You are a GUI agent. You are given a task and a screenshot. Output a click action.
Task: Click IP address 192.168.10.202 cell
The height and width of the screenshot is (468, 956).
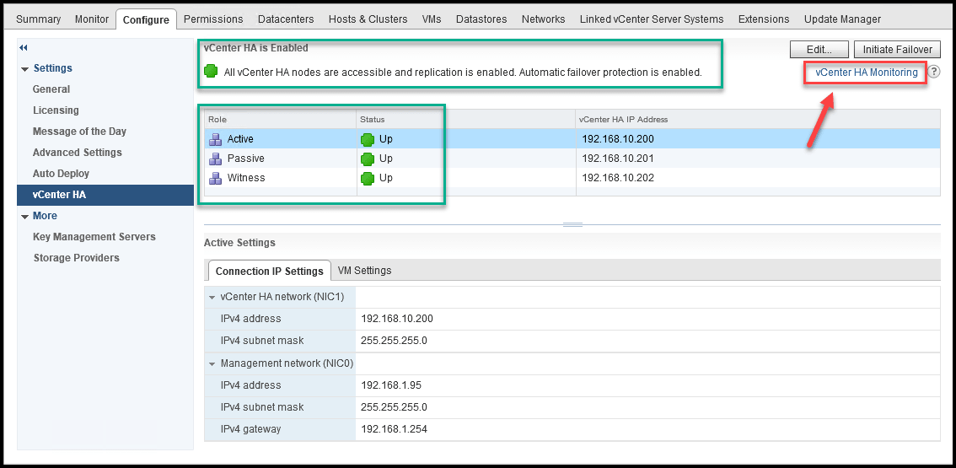click(618, 178)
